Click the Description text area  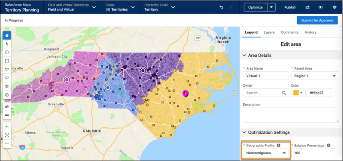click(291, 115)
